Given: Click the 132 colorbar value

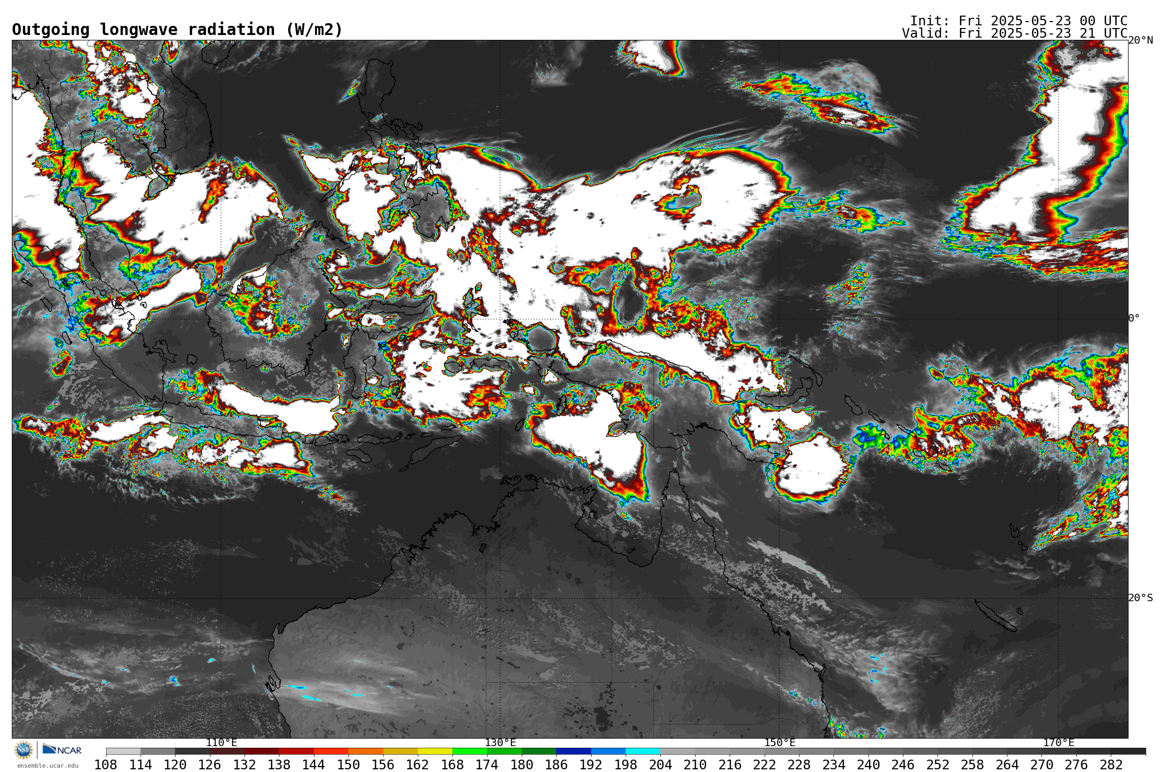Looking at the screenshot, I should pos(244,764).
